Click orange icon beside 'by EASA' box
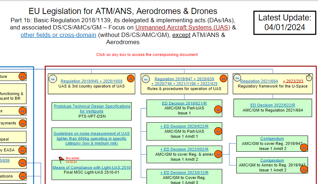Screen dimensions: 318x184 (23, 150)
